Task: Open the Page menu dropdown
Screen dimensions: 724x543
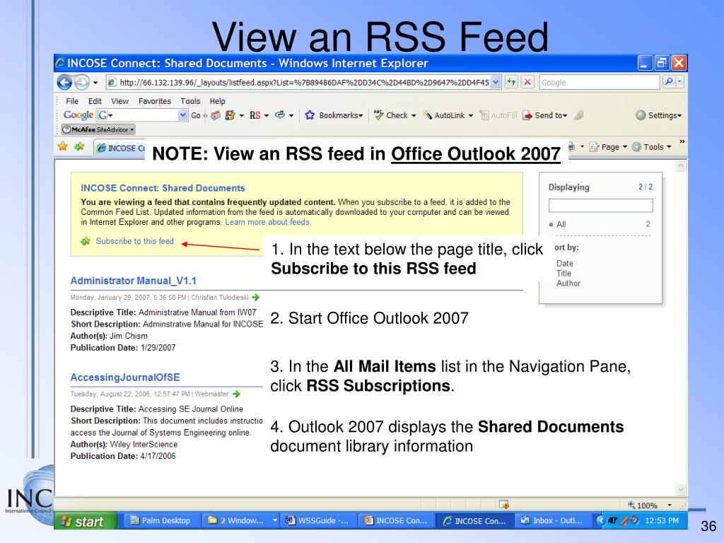Action: [609, 147]
